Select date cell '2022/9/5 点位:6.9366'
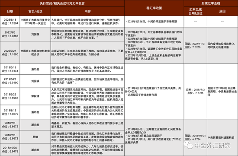Viewport: 238px width, 156px height. tap(10, 34)
